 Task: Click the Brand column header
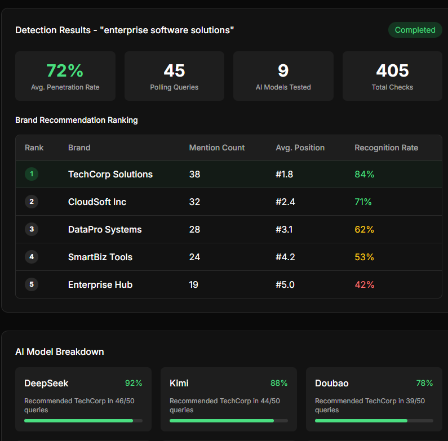coord(79,148)
